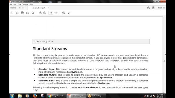This screenshot has width=175, height=98.
Task: Click the Save file icon in toolbar
Action: (x=12, y=13)
